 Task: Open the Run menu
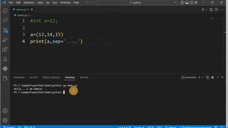point(55,2)
